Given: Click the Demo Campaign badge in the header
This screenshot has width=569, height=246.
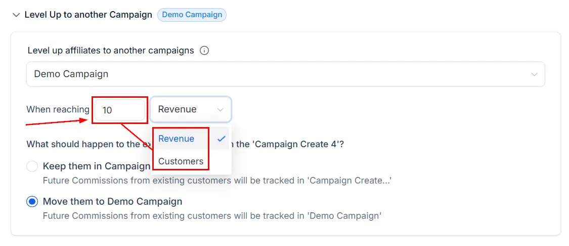Looking at the screenshot, I should (192, 15).
